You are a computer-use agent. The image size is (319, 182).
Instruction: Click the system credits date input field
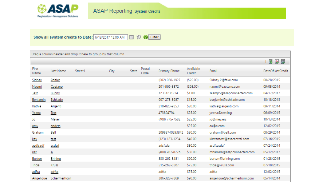tap(110, 37)
